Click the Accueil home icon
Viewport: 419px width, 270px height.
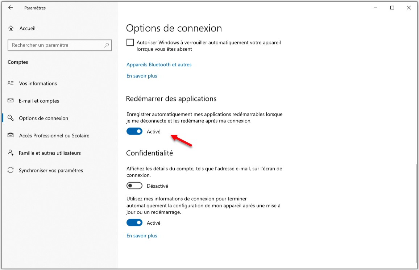pos(11,28)
